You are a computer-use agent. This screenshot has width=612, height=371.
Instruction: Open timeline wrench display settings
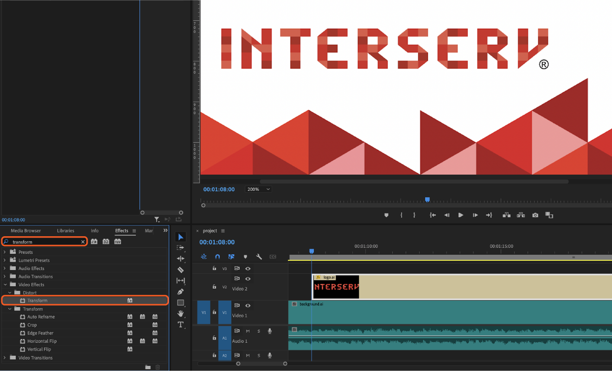click(259, 257)
